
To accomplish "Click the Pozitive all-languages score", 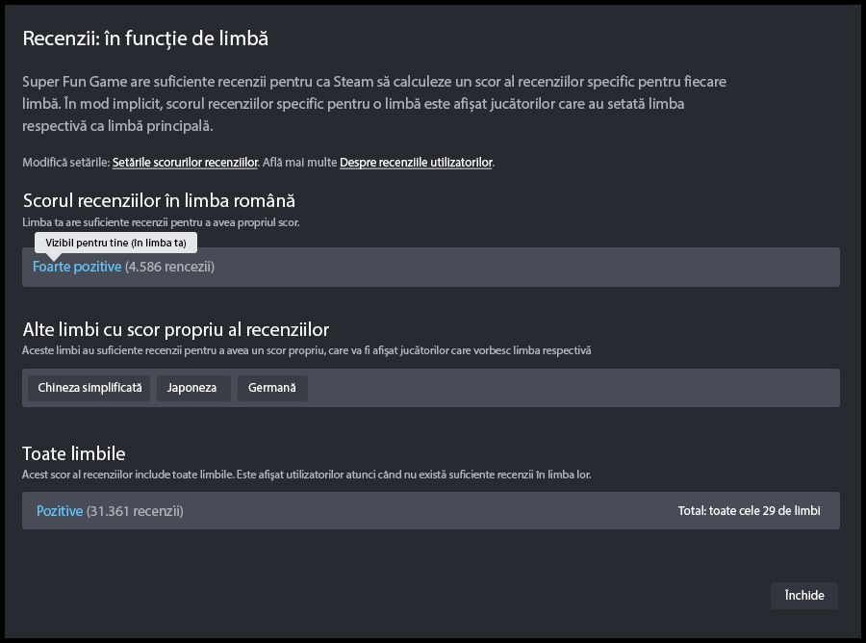I will tap(60, 511).
